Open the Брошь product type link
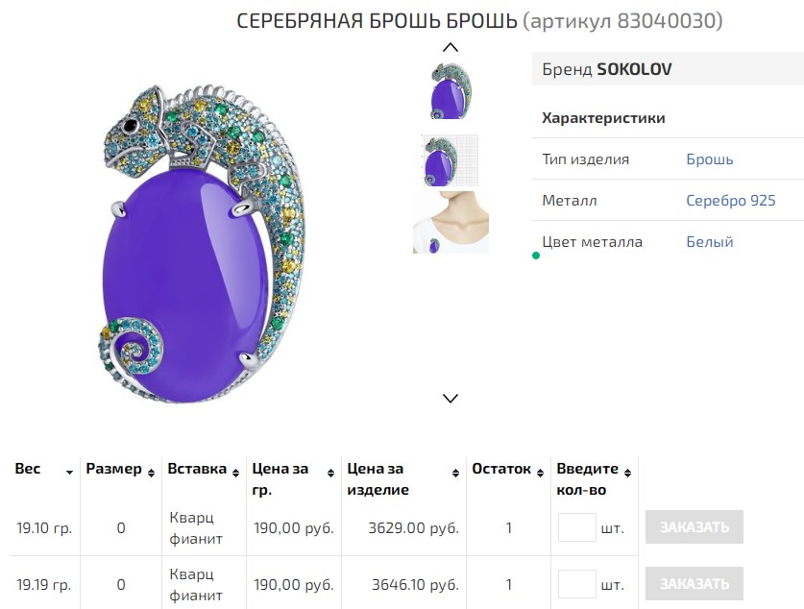Image resolution: width=804 pixels, height=609 pixels. coord(709,159)
